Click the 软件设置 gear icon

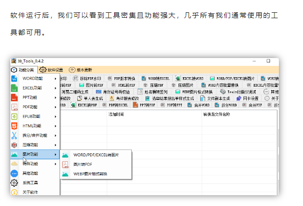[43, 70]
